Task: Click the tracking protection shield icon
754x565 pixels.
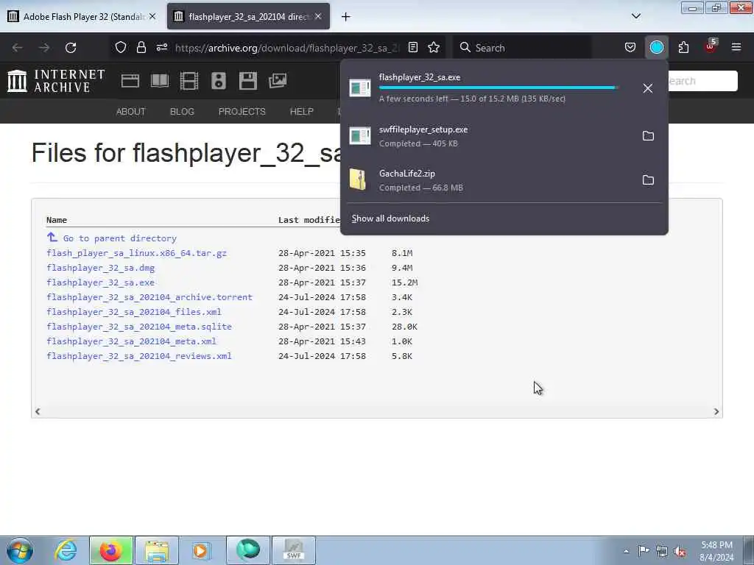Action: pos(121,48)
